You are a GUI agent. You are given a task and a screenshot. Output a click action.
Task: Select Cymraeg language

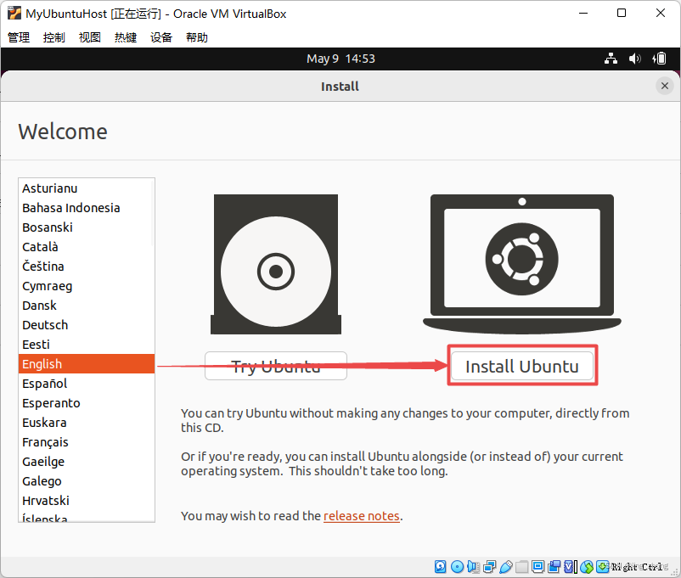tap(87, 286)
